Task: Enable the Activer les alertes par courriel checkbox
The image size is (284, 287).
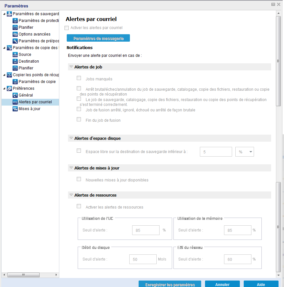Action: (x=67, y=28)
